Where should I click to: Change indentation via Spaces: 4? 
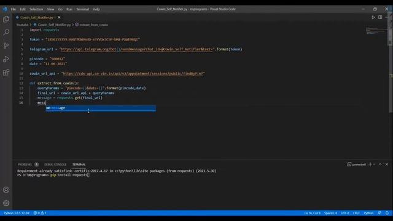pyautogui.click(x=330, y=213)
